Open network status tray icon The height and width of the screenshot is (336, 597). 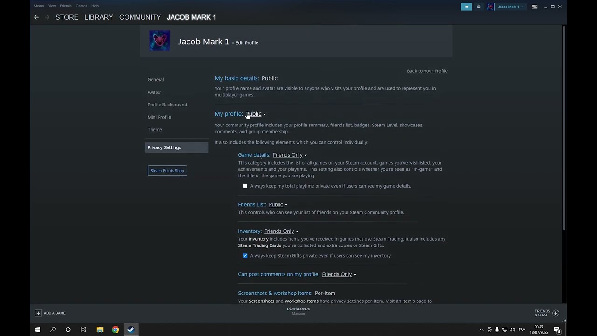pyautogui.click(x=505, y=329)
